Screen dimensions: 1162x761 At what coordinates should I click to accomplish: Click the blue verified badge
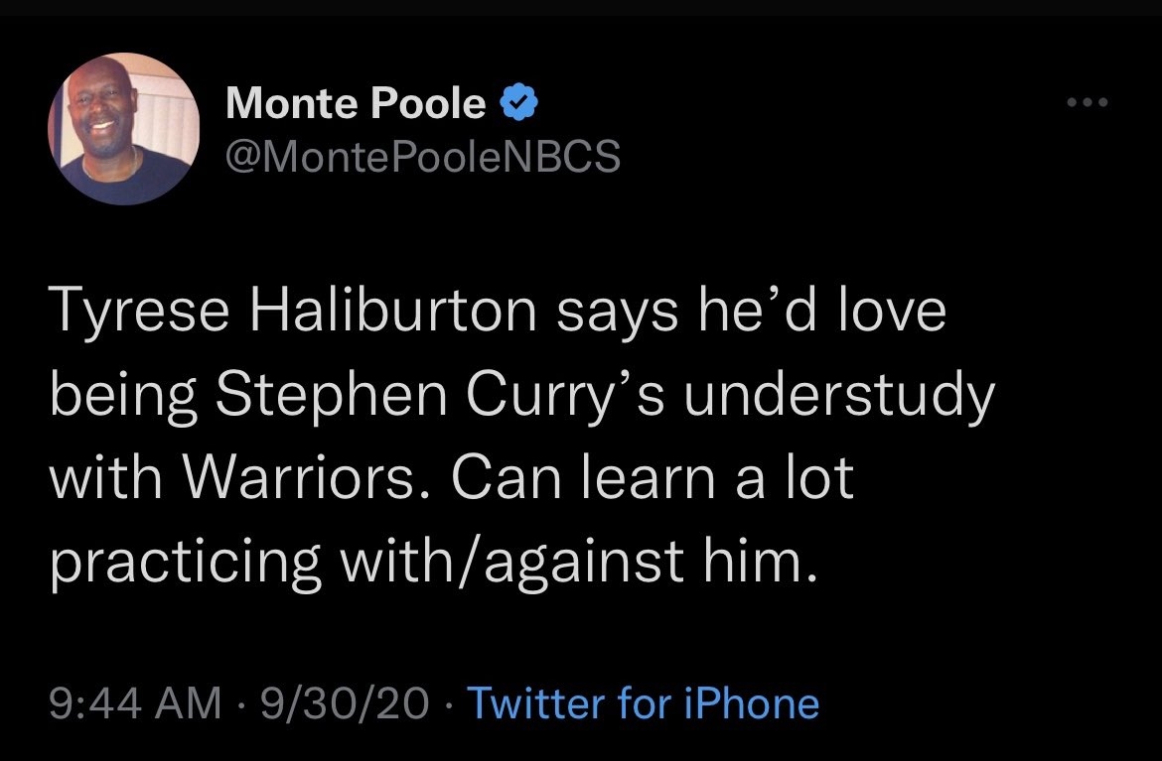click(x=520, y=101)
